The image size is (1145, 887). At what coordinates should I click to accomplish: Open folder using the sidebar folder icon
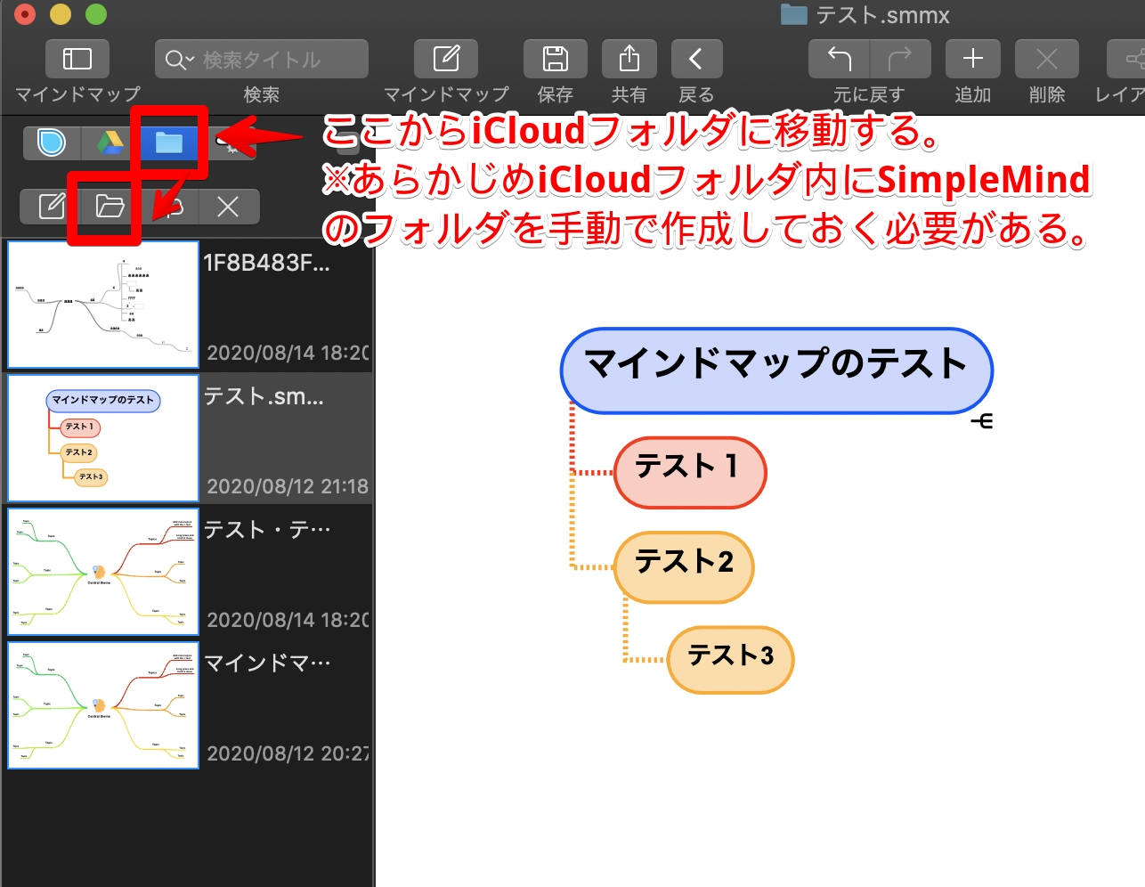pos(110,207)
